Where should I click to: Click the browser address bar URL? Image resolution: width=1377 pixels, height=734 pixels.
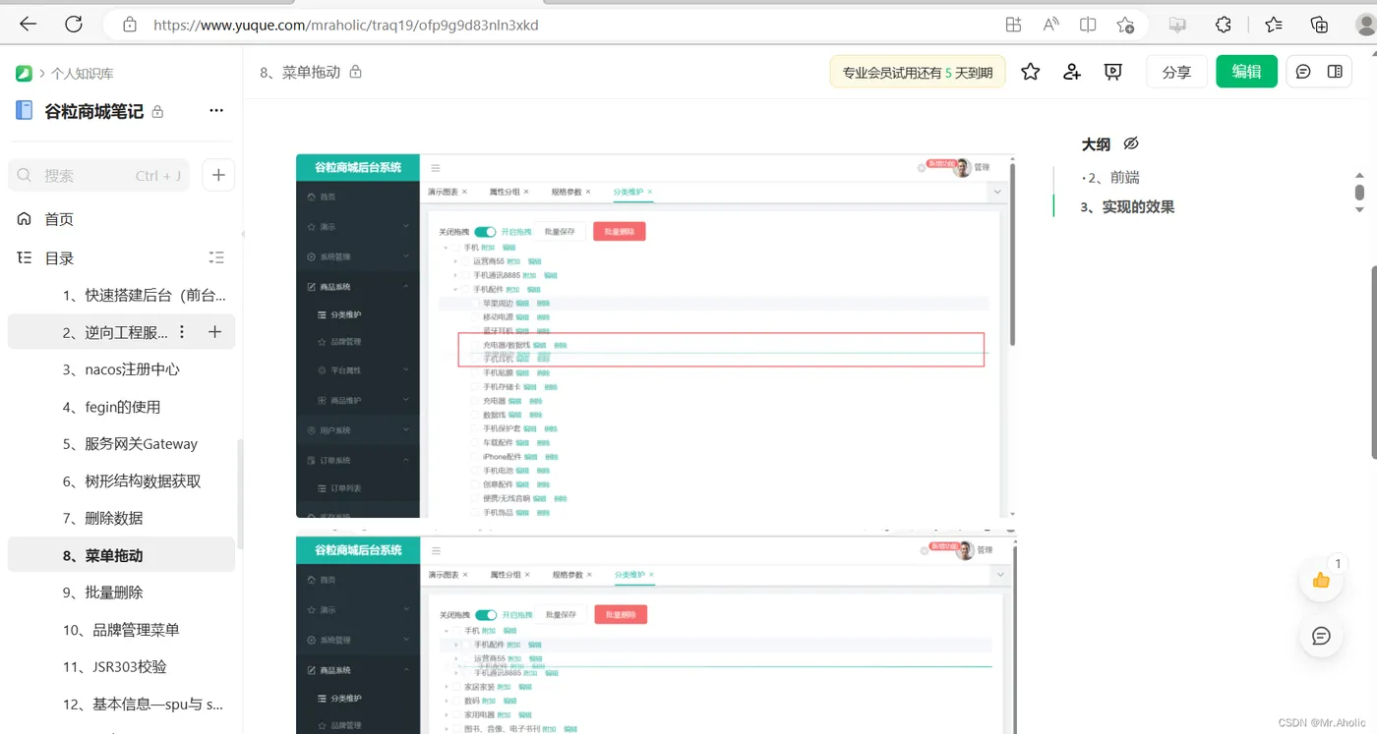coord(345,25)
